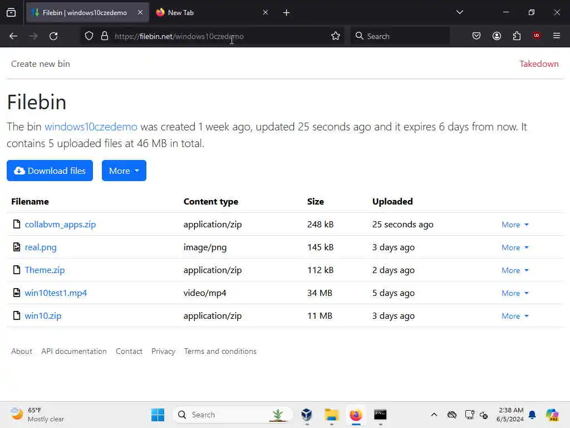Open Firefox from the taskbar
Screen dimensions: 570x428
pyautogui.click(x=356, y=415)
